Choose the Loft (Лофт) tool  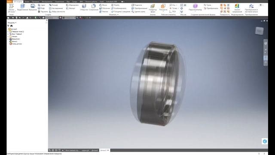(42, 8)
